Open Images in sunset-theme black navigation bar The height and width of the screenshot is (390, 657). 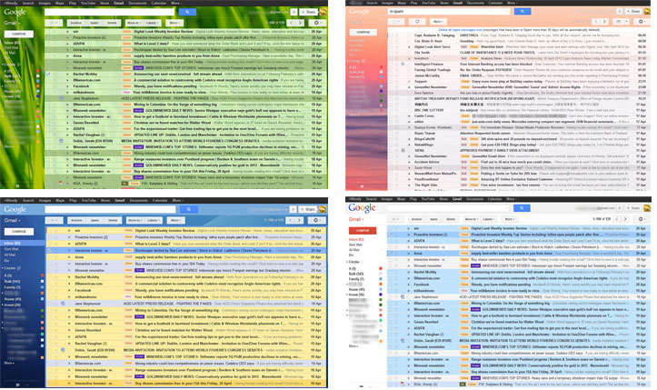(x=389, y=3)
